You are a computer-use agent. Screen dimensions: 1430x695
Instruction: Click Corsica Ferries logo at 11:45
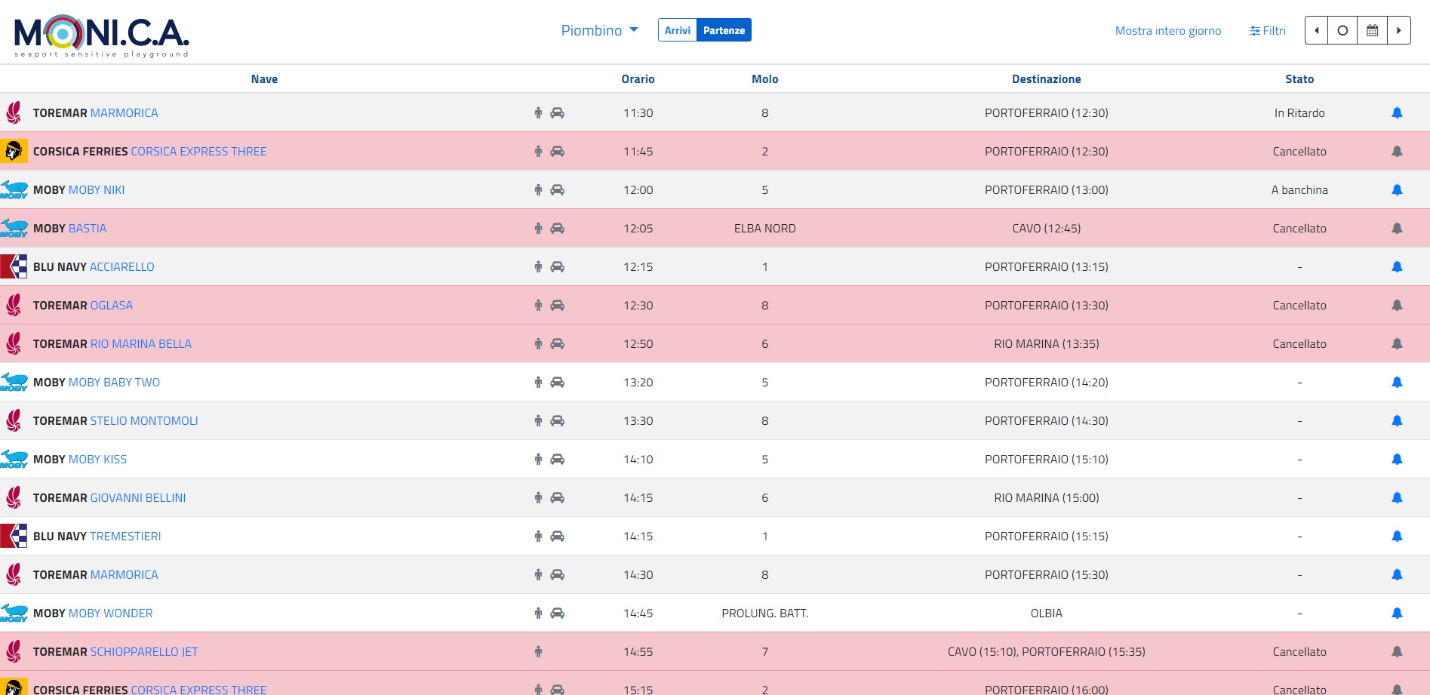pyautogui.click(x=14, y=151)
